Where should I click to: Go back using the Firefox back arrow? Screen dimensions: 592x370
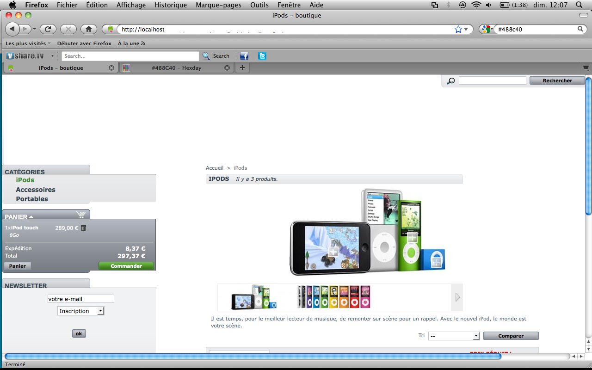(12, 29)
